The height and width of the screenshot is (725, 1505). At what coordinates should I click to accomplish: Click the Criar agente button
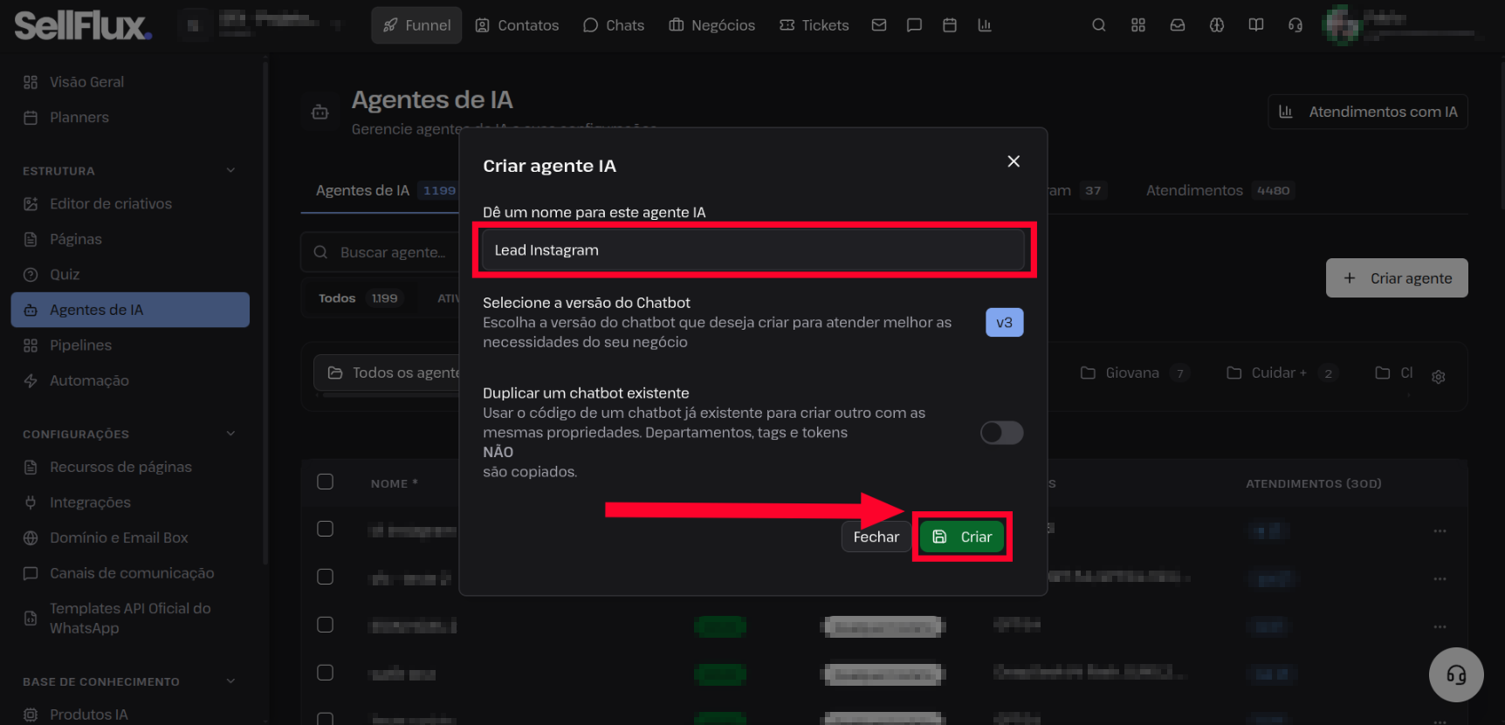1397,278
